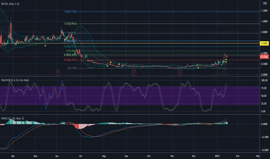Click -0.1000 on the MACD scale
270x159 pixels.
(264, 137)
